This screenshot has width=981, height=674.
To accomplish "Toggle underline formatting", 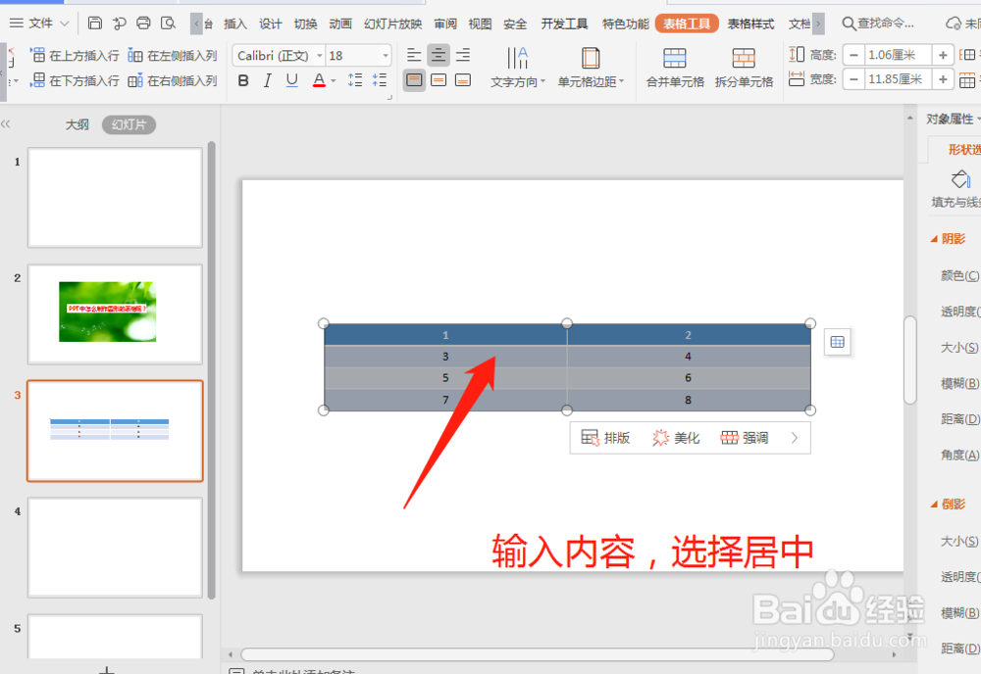I will pyautogui.click(x=290, y=79).
